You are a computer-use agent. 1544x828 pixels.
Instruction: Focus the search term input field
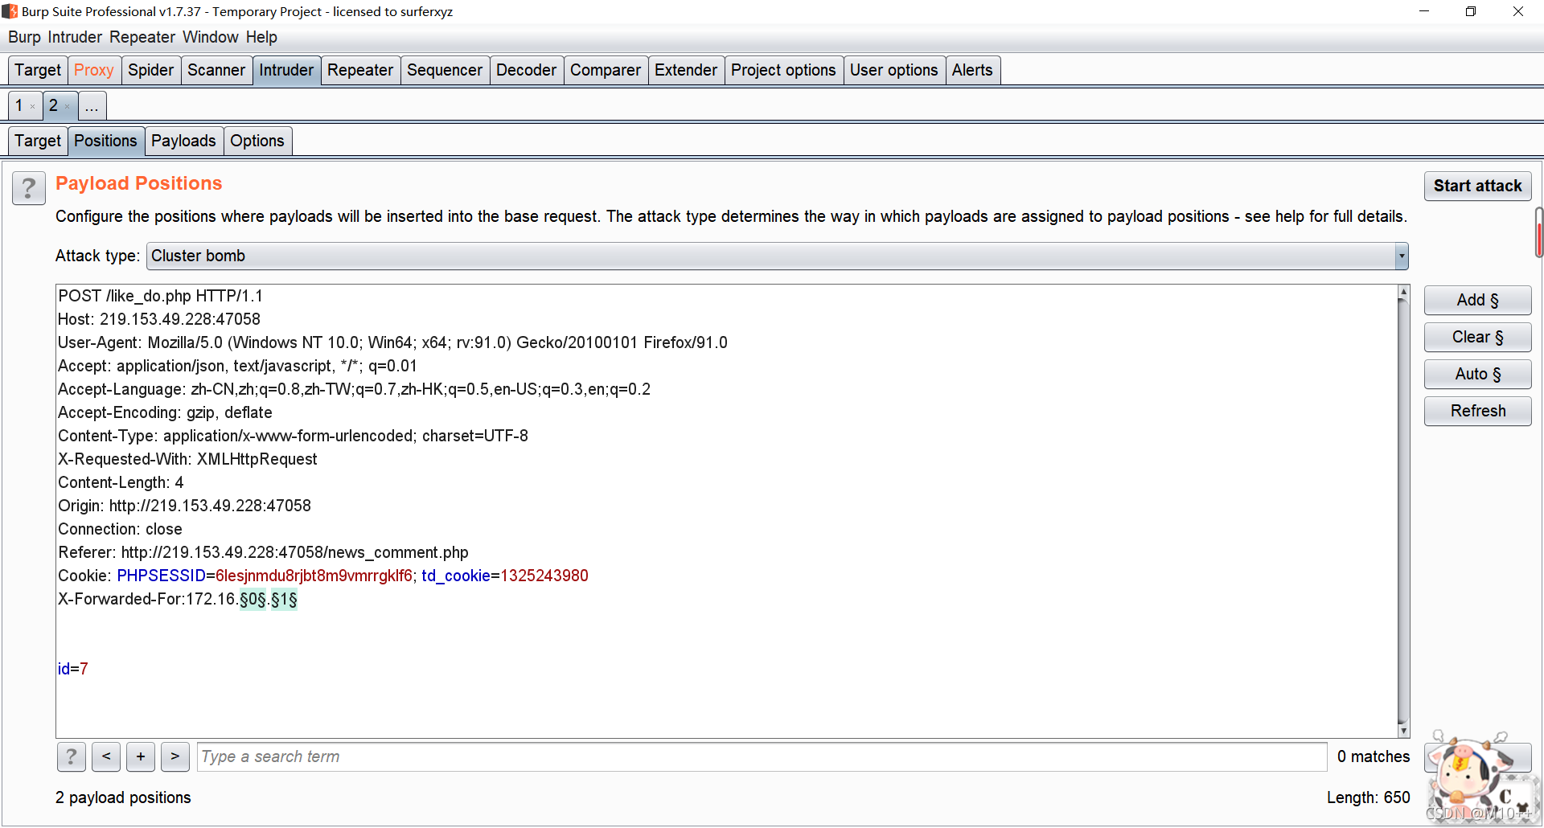tap(762, 756)
